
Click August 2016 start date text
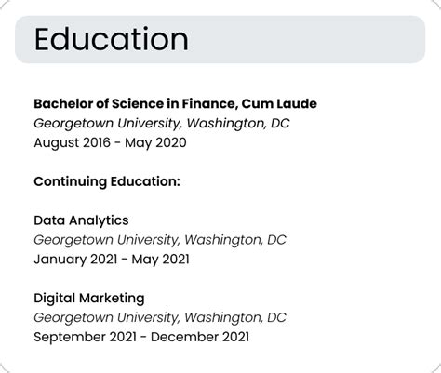[72, 143]
